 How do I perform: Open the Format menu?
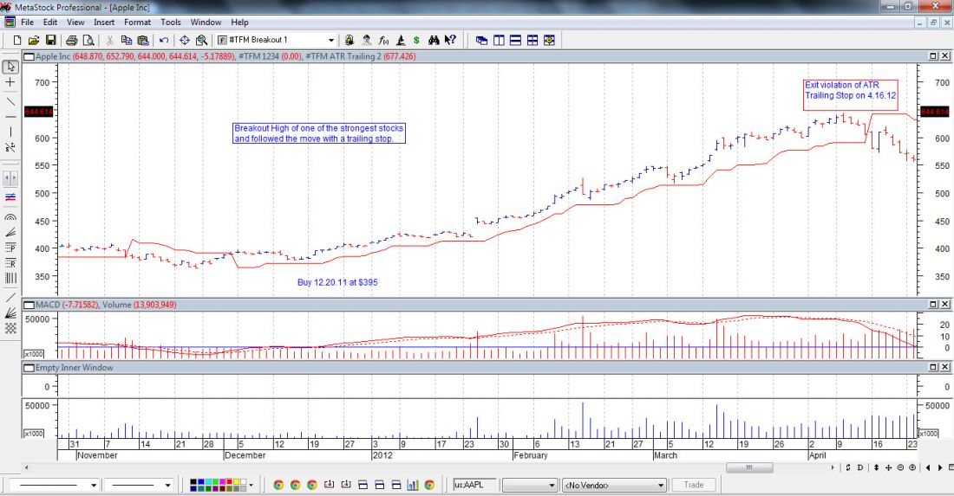coord(137,22)
